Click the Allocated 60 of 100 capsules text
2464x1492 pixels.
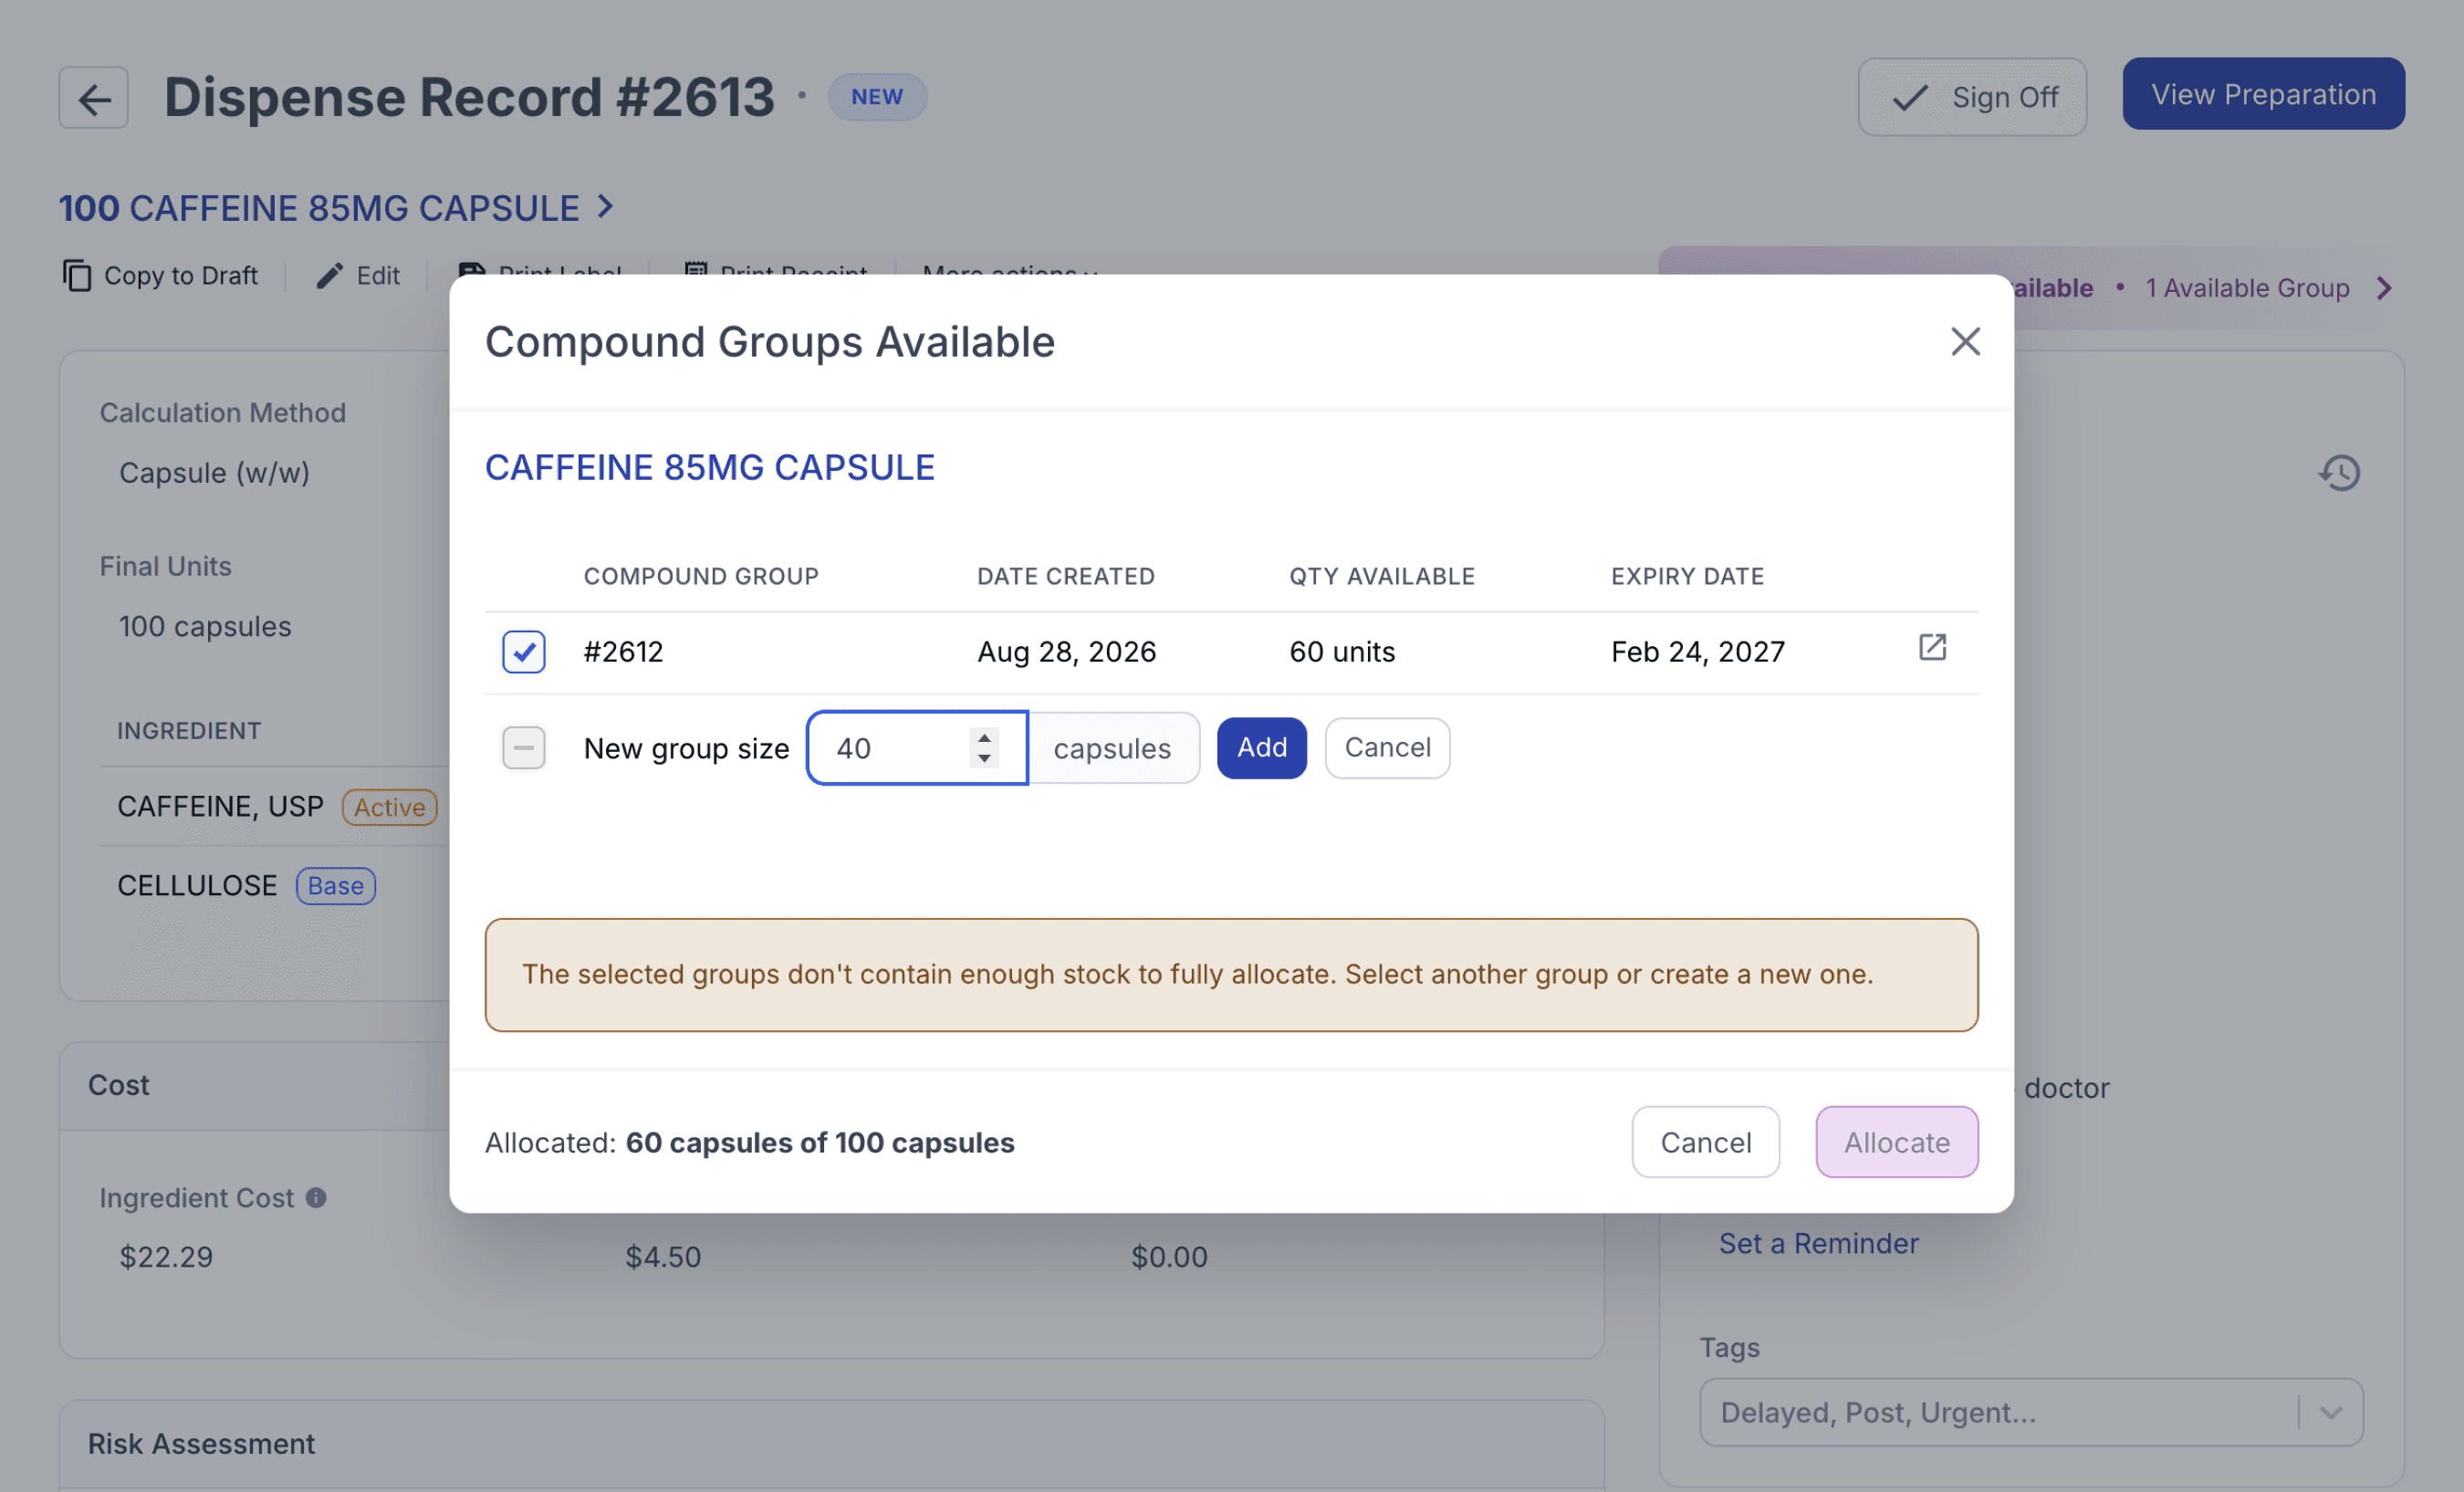pyautogui.click(x=749, y=1142)
